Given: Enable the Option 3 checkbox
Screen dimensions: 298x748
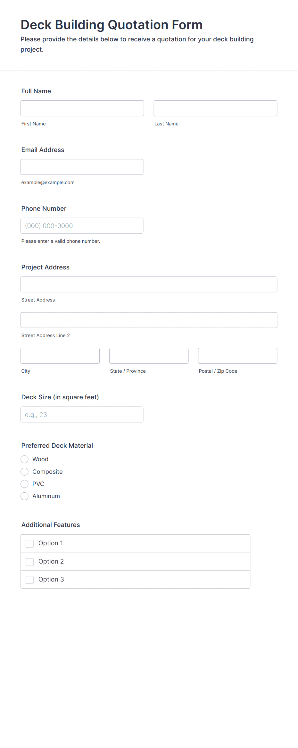Looking at the screenshot, I should pyautogui.click(x=30, y=580).
